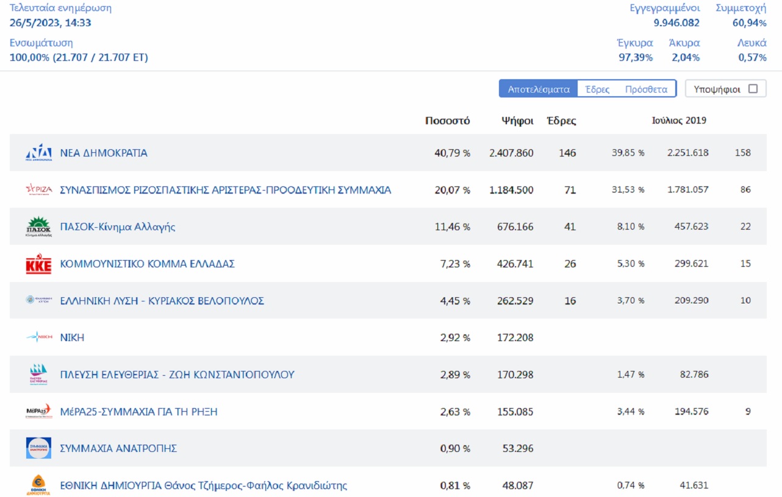The height and width of the screenshot is (497, 782).
Task: Click the 2019 votes 194.576
Action: click(x=692, y=412)
